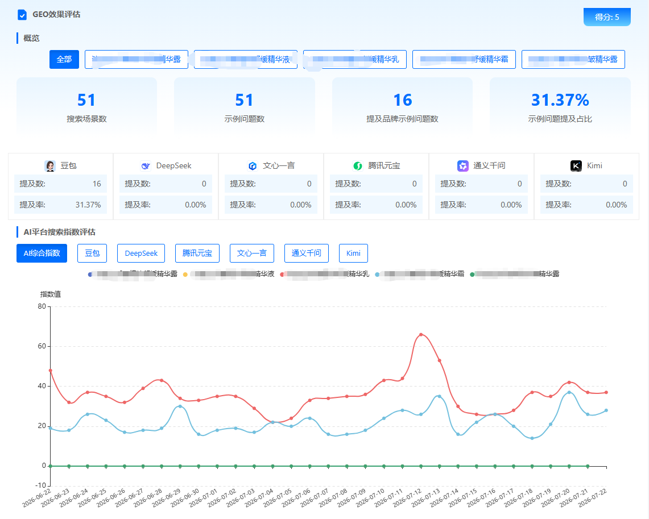649x519 pixels.
Task: Click the 通义千问 purple logo icon
Action: 463,166
